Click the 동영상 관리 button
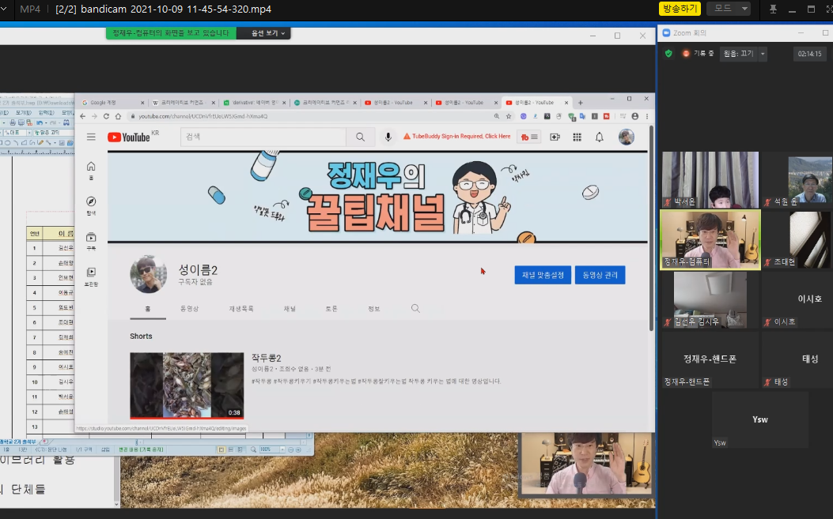This screenshot has height=519, width=833. point(600,275)
